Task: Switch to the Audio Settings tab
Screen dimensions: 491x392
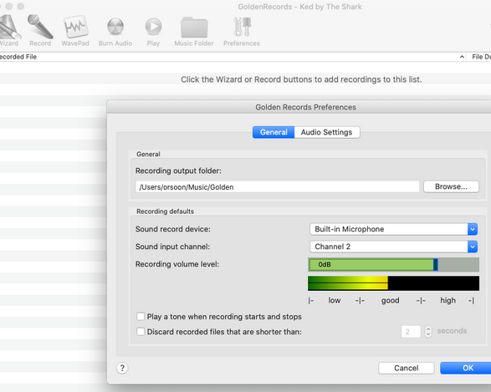Action: [x=326, y=132]
